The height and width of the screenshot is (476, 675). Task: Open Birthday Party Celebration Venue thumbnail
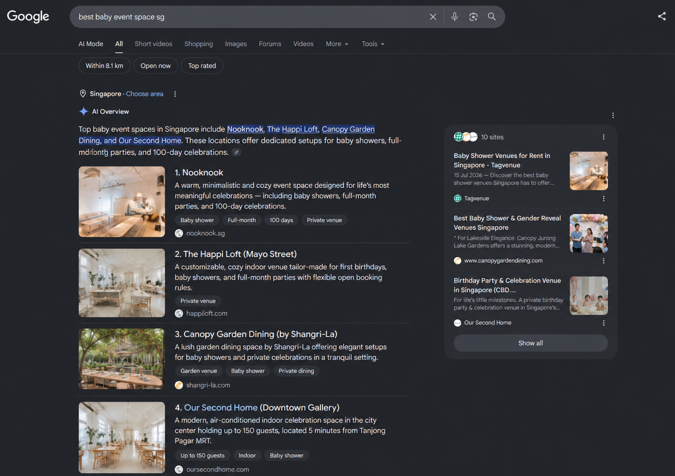click(x=589, y=296)
